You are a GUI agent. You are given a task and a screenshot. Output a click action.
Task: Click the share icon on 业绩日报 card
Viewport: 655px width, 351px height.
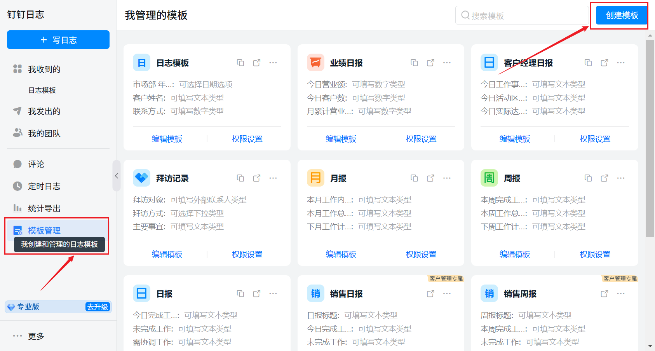(430, 63)
